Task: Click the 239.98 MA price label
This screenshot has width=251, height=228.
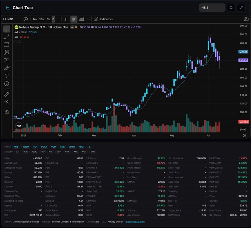Action: (x=244, y=52)
